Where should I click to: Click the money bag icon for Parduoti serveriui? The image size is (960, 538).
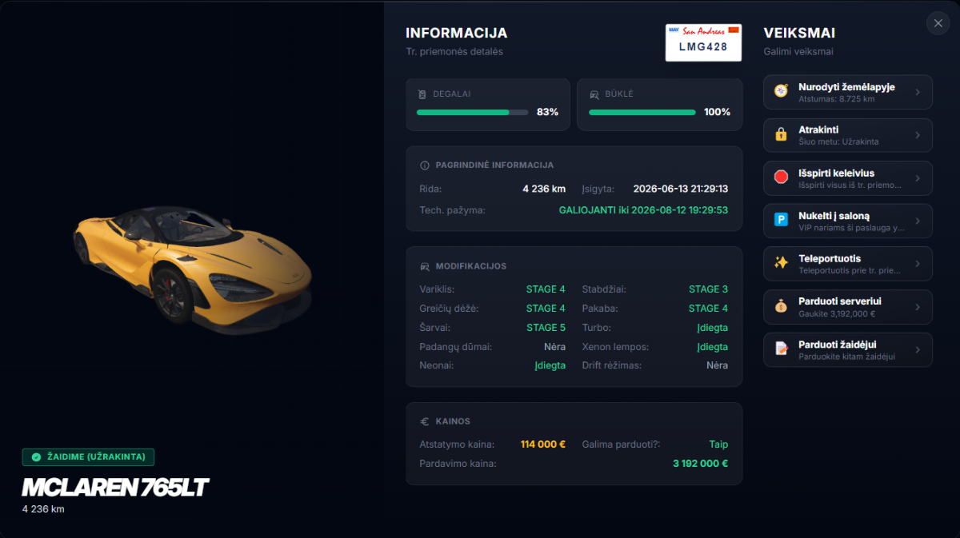coord(781,306)
